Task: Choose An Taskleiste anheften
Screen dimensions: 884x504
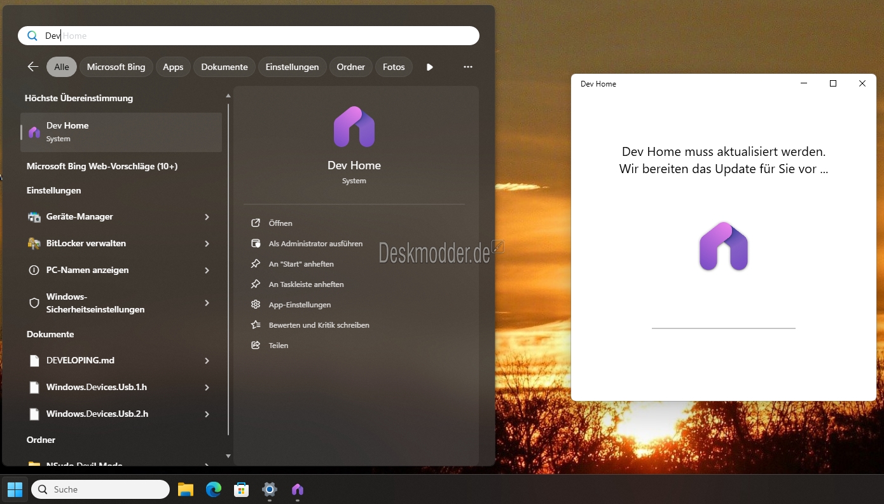Action: click(306, 284)
